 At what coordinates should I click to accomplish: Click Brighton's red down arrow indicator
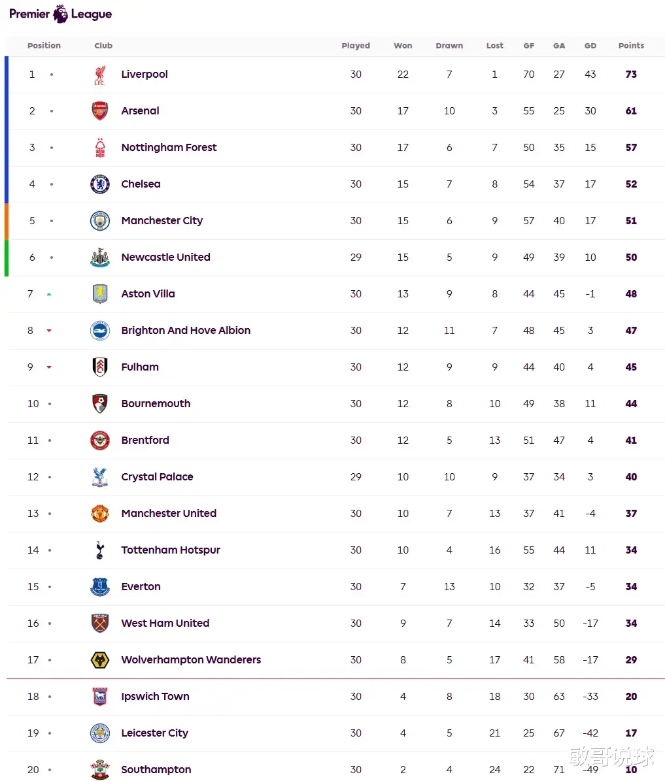pyautogui.click(x=49, y=331)
